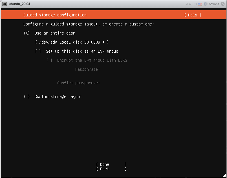Choose the Custom storage layout radio option

[x=27, y=96]
